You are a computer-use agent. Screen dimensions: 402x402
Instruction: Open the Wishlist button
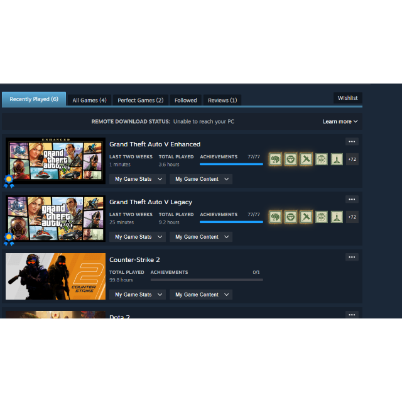pos(347,98)
